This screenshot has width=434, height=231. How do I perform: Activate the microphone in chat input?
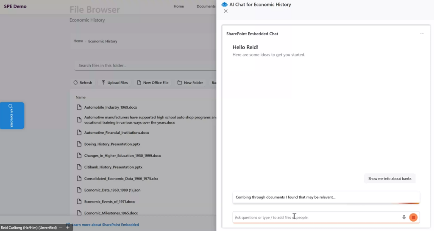pyautogui.click(x=404, y=217)
